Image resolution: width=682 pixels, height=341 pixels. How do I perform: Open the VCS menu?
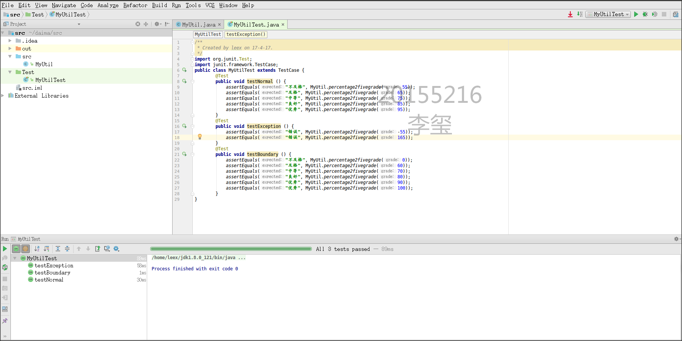pos(210,5)
